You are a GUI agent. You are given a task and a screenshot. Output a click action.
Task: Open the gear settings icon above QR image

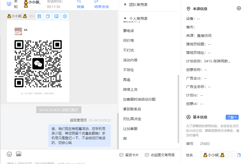pyautogui.click(x=65, y=16)
